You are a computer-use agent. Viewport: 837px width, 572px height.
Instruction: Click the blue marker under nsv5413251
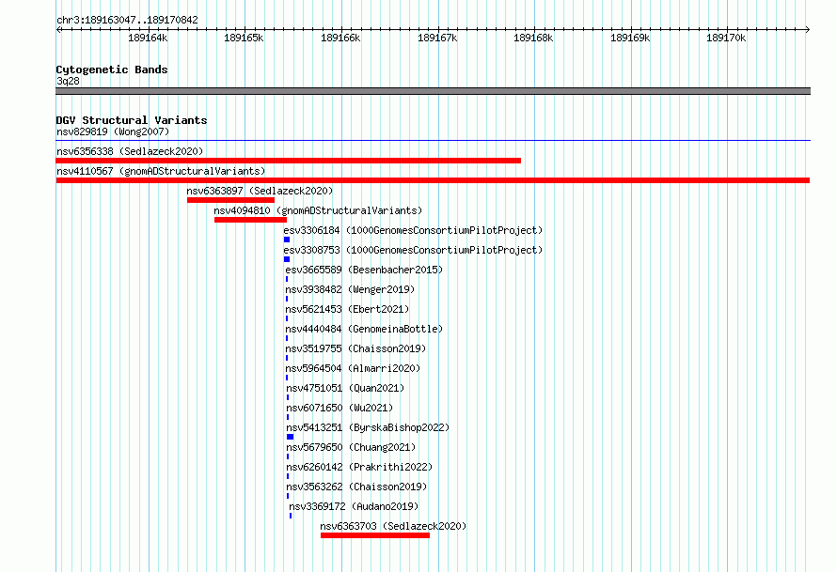tap(290, 437)
